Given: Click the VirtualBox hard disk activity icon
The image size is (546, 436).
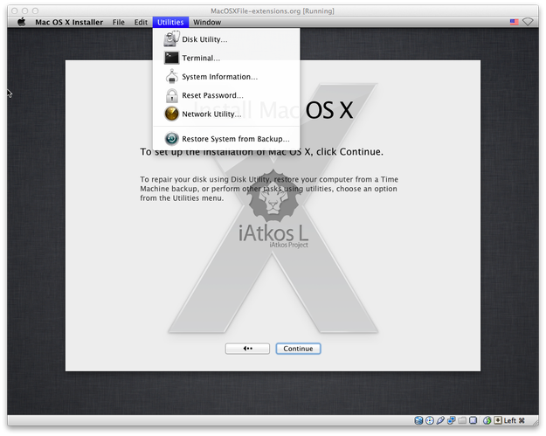Looking at the screenshot, I should click(418, 420).
